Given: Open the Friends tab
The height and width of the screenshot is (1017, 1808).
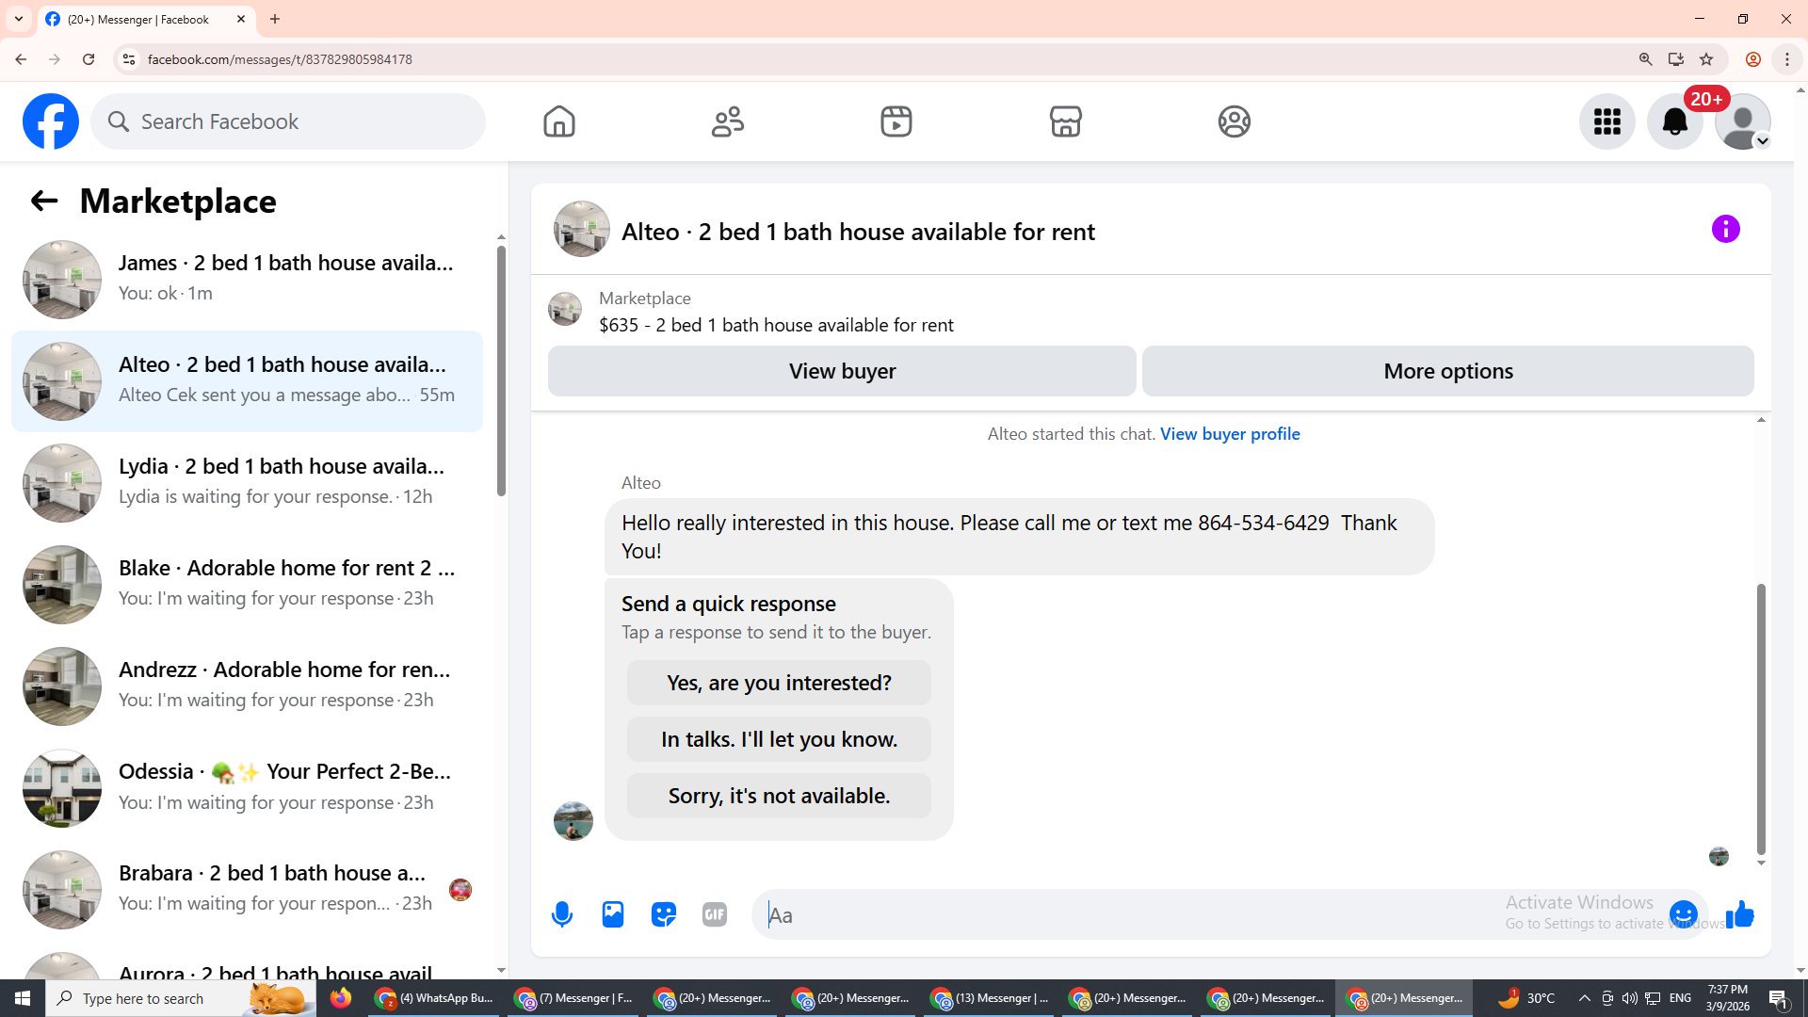Looking at the screenshot, I should pyautogui.click(x=728, y=121).
